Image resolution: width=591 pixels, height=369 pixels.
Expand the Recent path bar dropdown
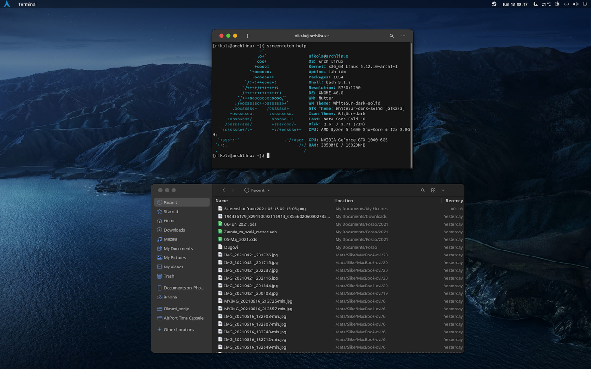pos(257,190)
